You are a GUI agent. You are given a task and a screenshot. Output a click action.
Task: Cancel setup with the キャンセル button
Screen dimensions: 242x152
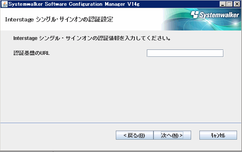[218, 135]
